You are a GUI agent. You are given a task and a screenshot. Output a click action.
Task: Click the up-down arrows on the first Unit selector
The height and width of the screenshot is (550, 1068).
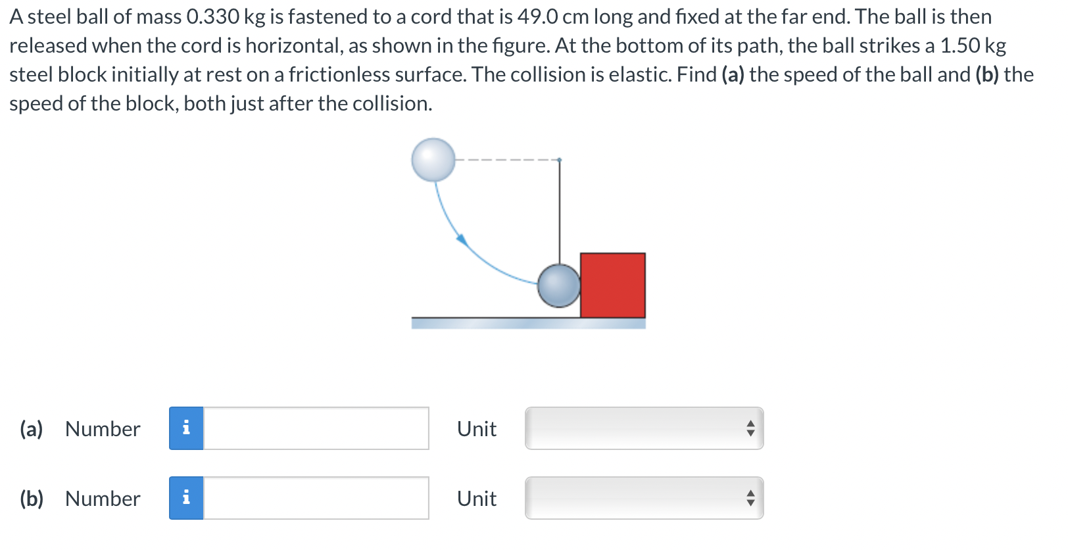click(x=752, y=429)
